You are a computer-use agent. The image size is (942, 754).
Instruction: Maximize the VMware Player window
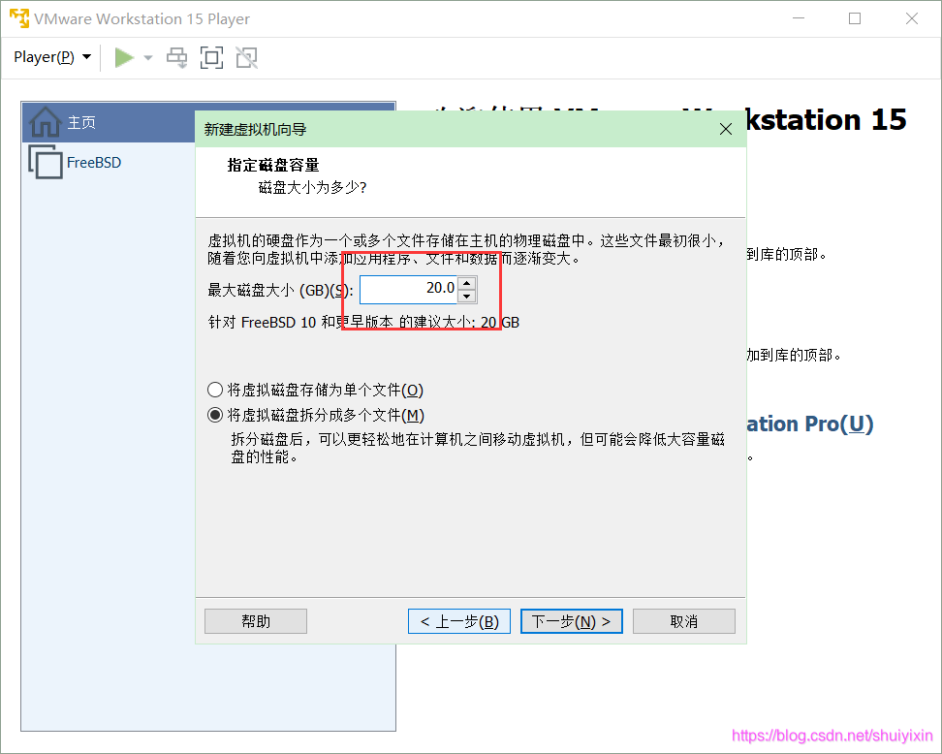click(854, 18)
